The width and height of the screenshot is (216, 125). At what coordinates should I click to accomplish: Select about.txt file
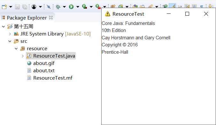44,71
